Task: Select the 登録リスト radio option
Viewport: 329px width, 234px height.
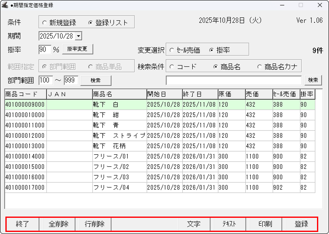Action: [91, 22]
